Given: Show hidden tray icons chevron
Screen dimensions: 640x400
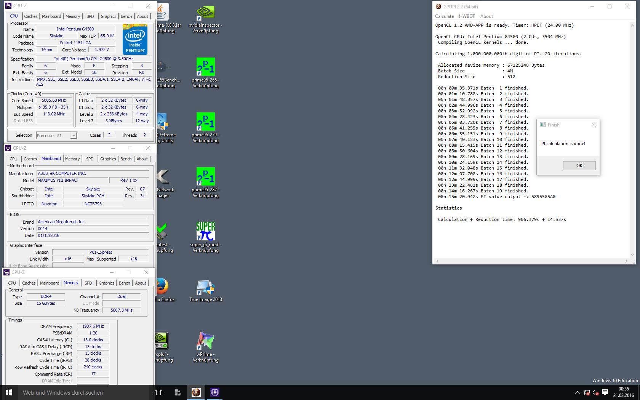Looking at the screenshot, I should [x=577, y=392].
